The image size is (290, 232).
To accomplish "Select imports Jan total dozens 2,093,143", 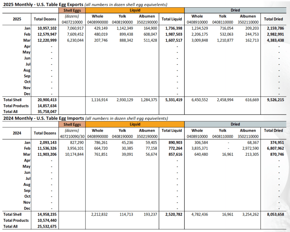I will click(x=48, y=142).
